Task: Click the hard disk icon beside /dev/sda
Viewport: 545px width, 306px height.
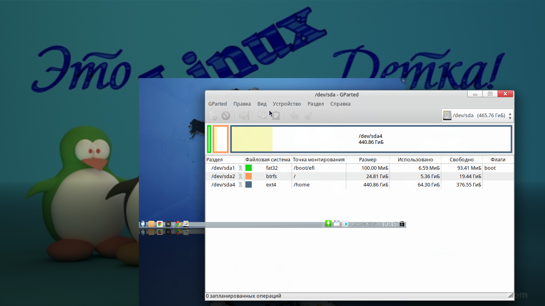Action: [447, 116]
